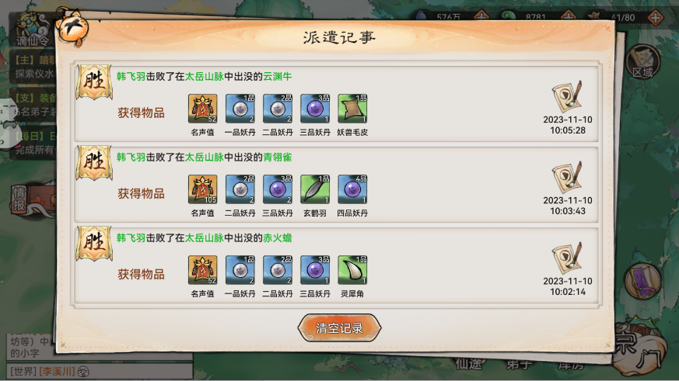This screenshot has width=679, height=381.
Task: Select the 妖兽毛皮 reward item icon
Action: tap(352, 109)
